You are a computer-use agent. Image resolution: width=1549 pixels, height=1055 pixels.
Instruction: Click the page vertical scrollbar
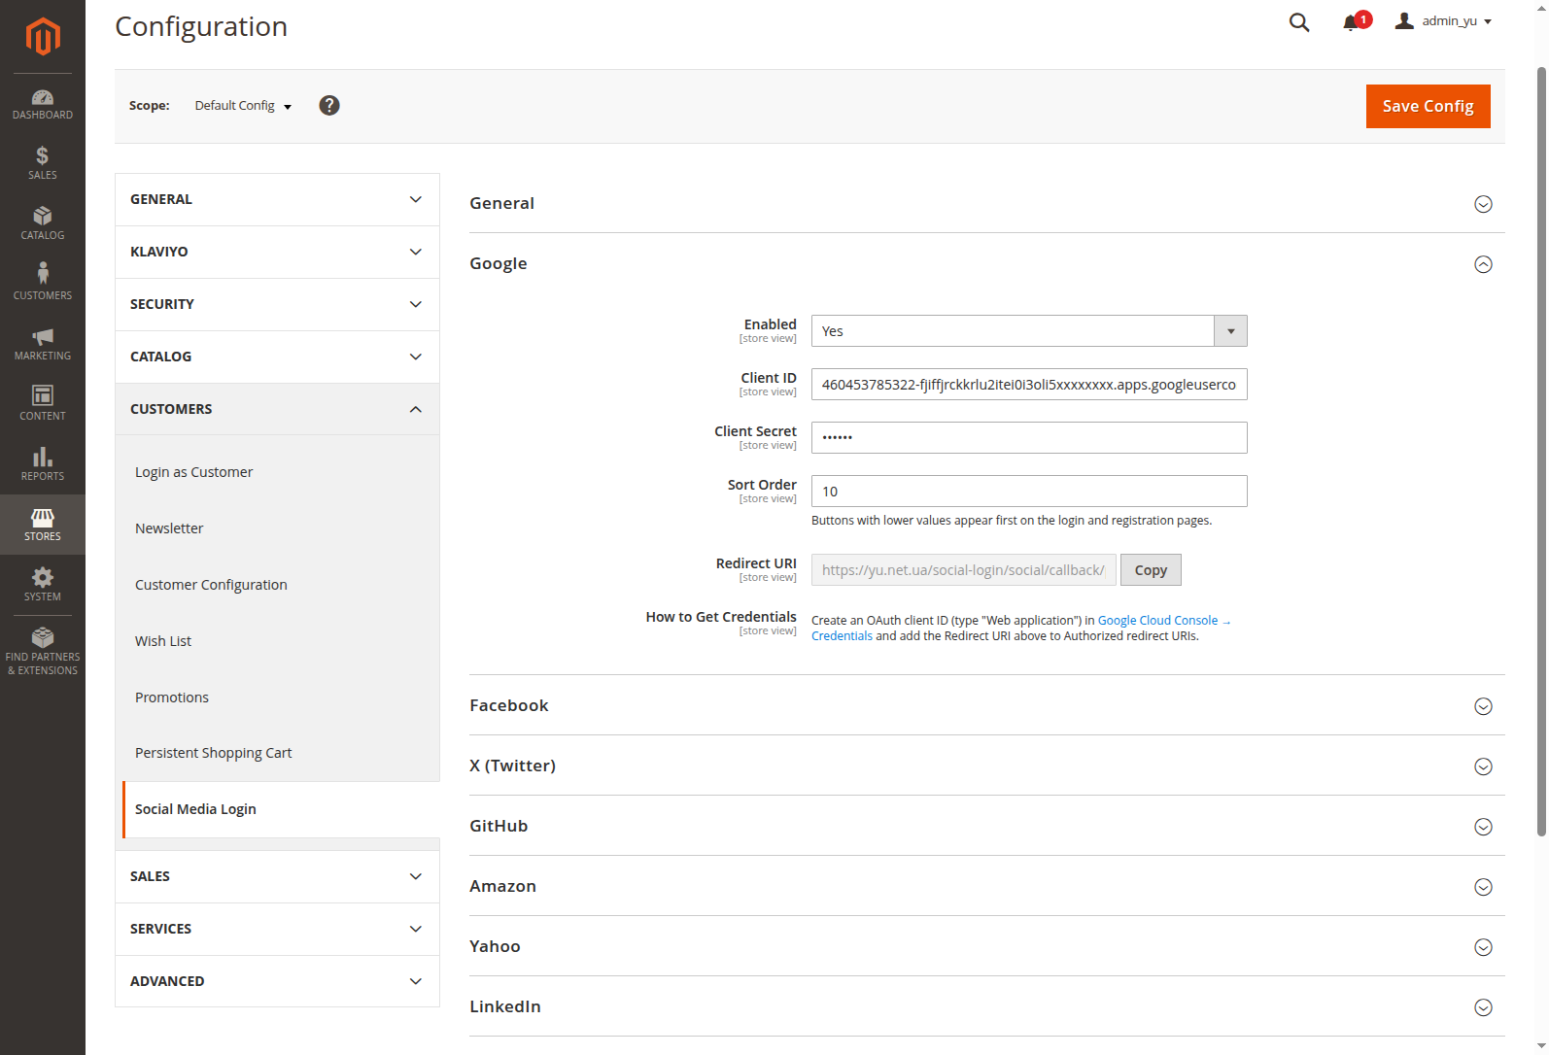coord(1541,452)
